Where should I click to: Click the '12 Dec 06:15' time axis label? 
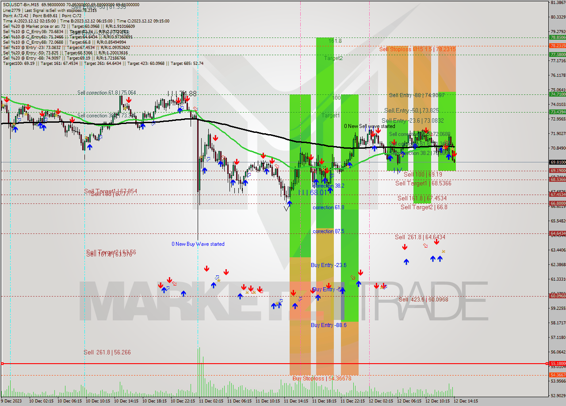click(409, 401)
